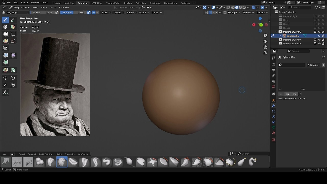
Task: Adjust the brush Radius slider
Action: point(42,13)
